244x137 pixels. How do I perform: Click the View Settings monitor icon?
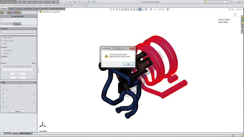click(x=167, y=9)
